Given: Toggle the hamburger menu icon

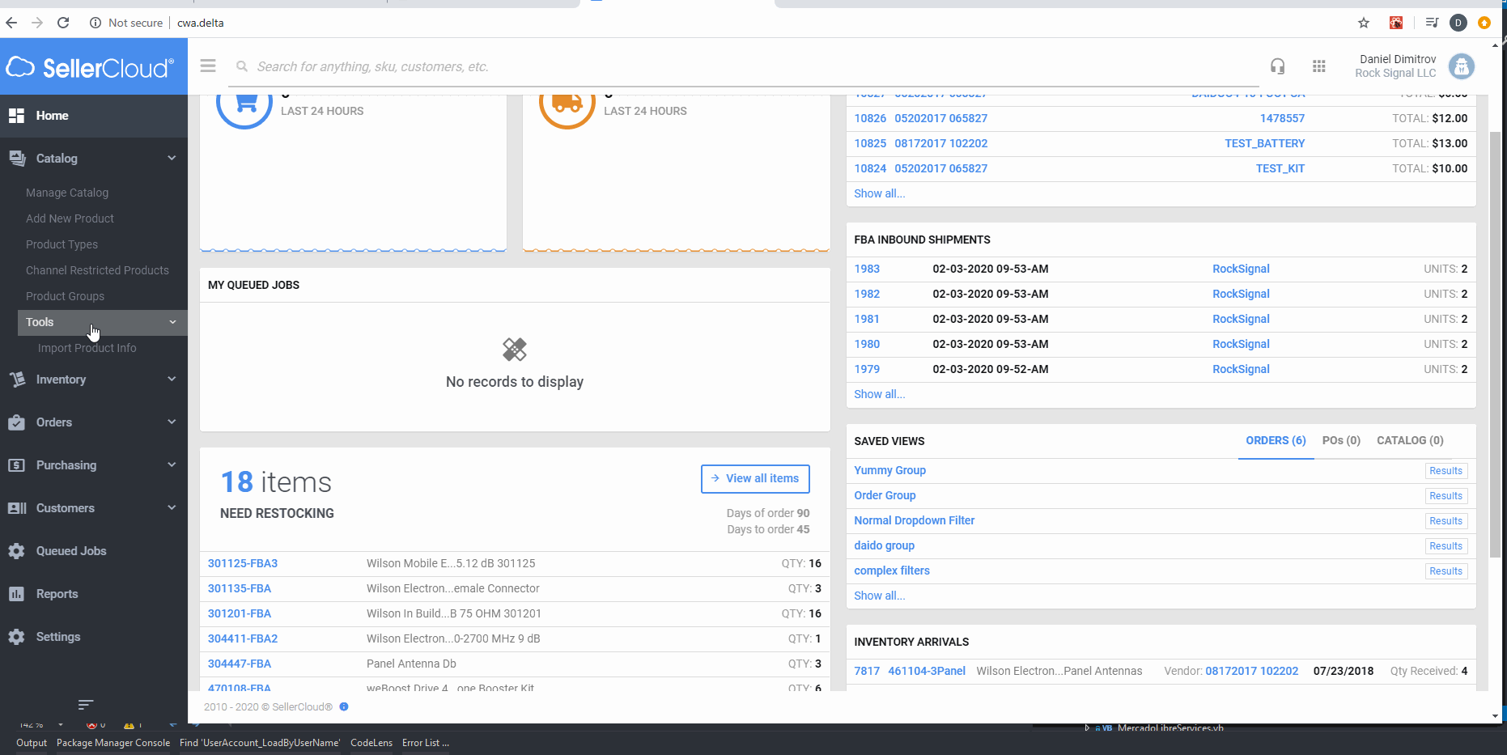Looking at the screenshot, I should [x=208, y=66].
